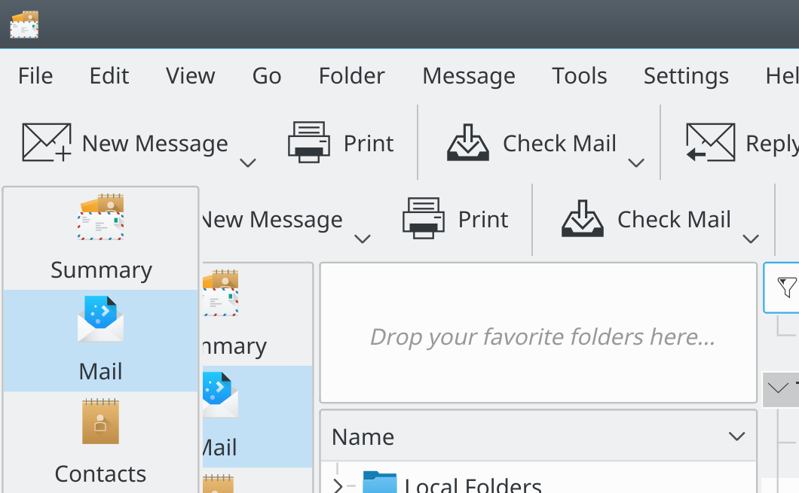Expand Check Mail dropdown arrow in upper toolbar

(x=636, y=163)
